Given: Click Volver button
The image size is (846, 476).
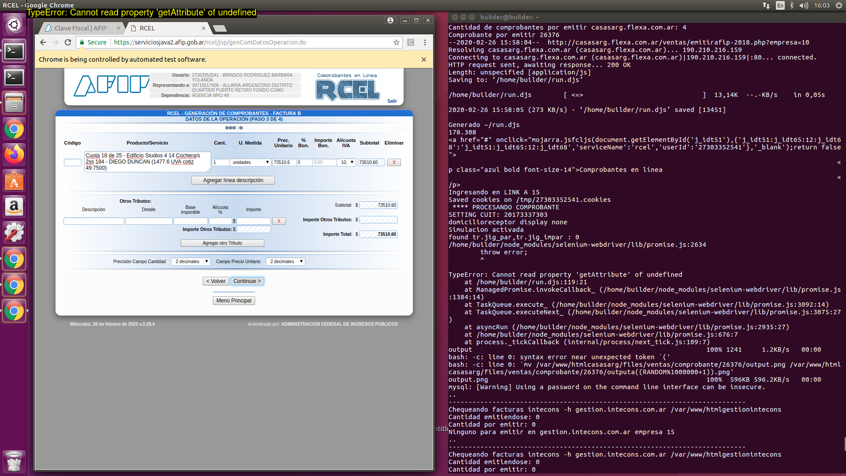Looking at the screenshot, I should click(216, 281).
